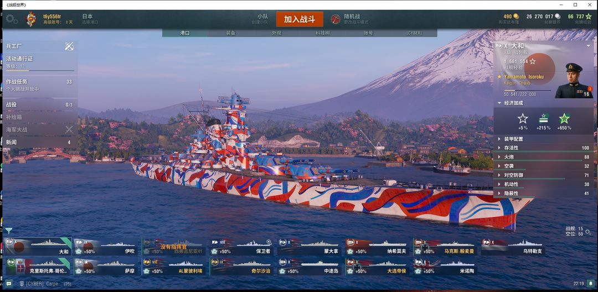Screen dimensions: 598x292
Task: Click the doubloon coin icon
Action: 515,17
